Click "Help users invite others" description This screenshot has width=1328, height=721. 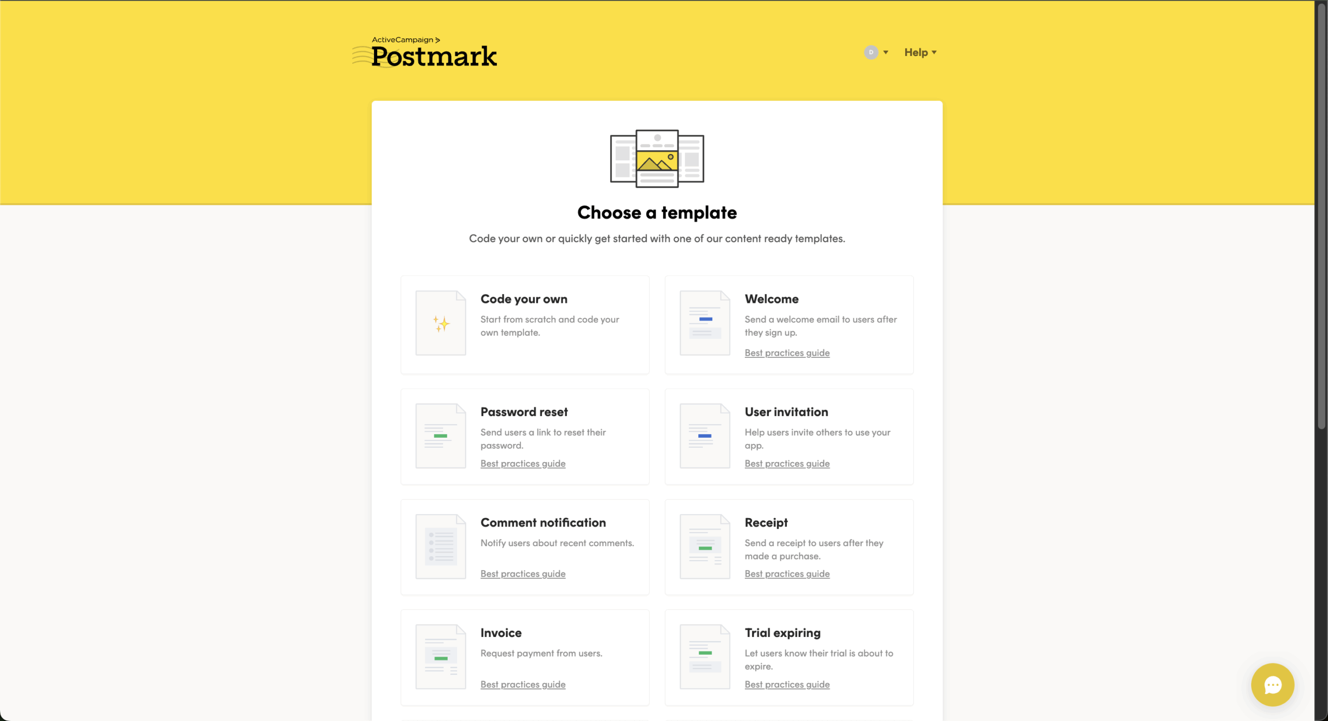point(818,439)
